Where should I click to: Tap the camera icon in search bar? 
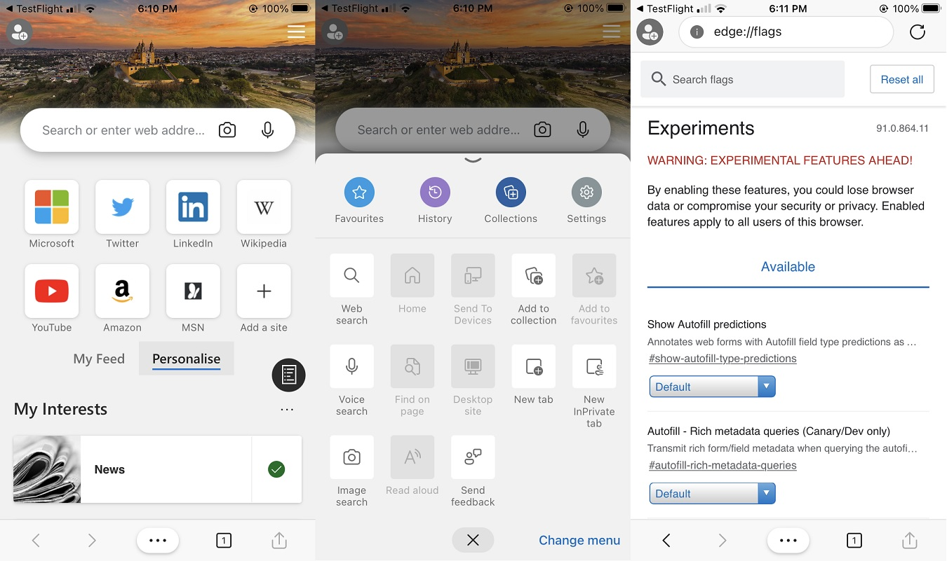tap(227, 130)
